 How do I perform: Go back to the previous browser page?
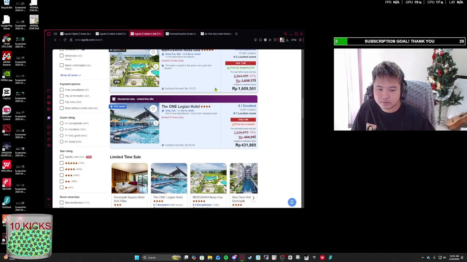click(x=55, y=40)
